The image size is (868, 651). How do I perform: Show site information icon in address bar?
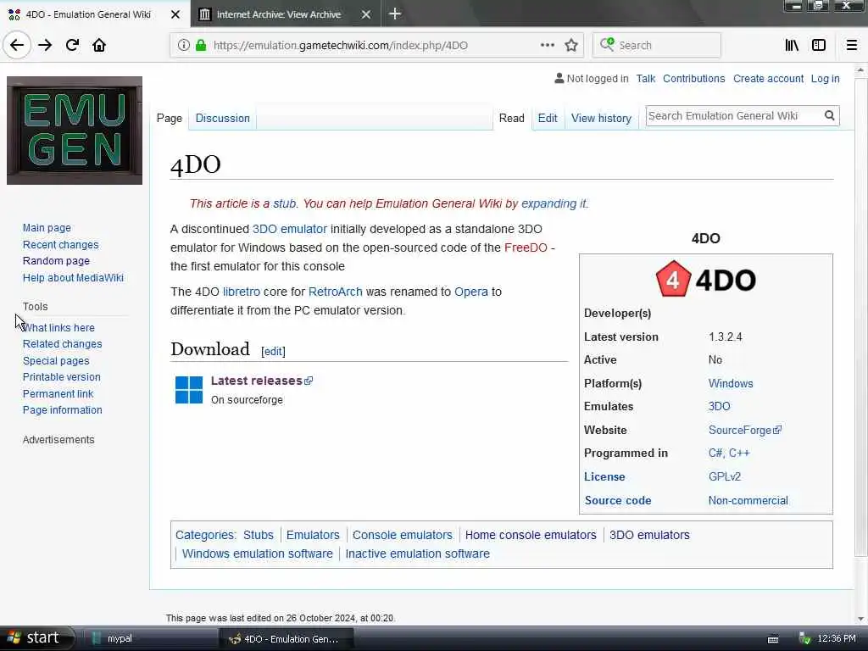click(184, 46)
